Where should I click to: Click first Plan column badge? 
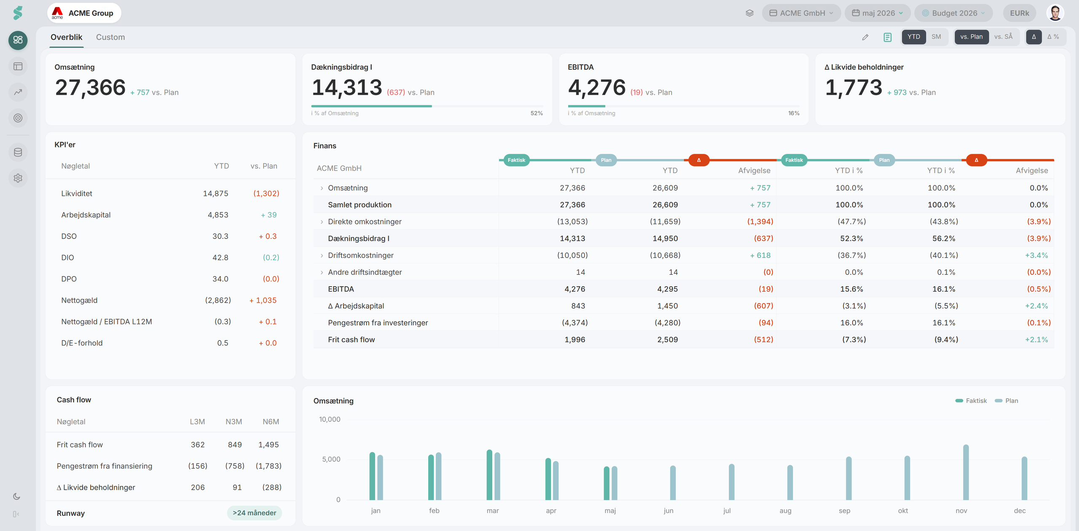606,160
